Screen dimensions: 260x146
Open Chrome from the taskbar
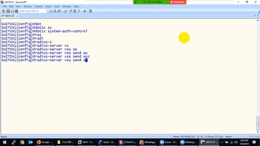point(22,142)
